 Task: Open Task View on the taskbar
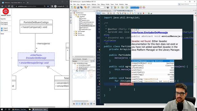click(9, 109)
